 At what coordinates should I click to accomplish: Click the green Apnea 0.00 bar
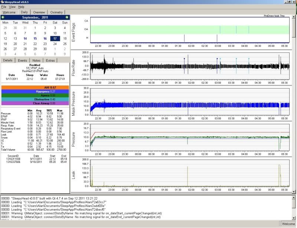click(x=35, y=96)
